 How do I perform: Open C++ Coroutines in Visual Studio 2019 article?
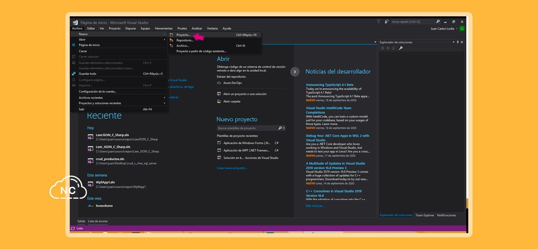pyautogui.click(x=334, y=193)
